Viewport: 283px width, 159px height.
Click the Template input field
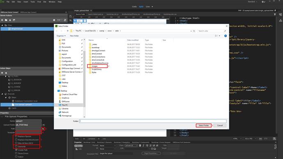(x=28, y=132)
